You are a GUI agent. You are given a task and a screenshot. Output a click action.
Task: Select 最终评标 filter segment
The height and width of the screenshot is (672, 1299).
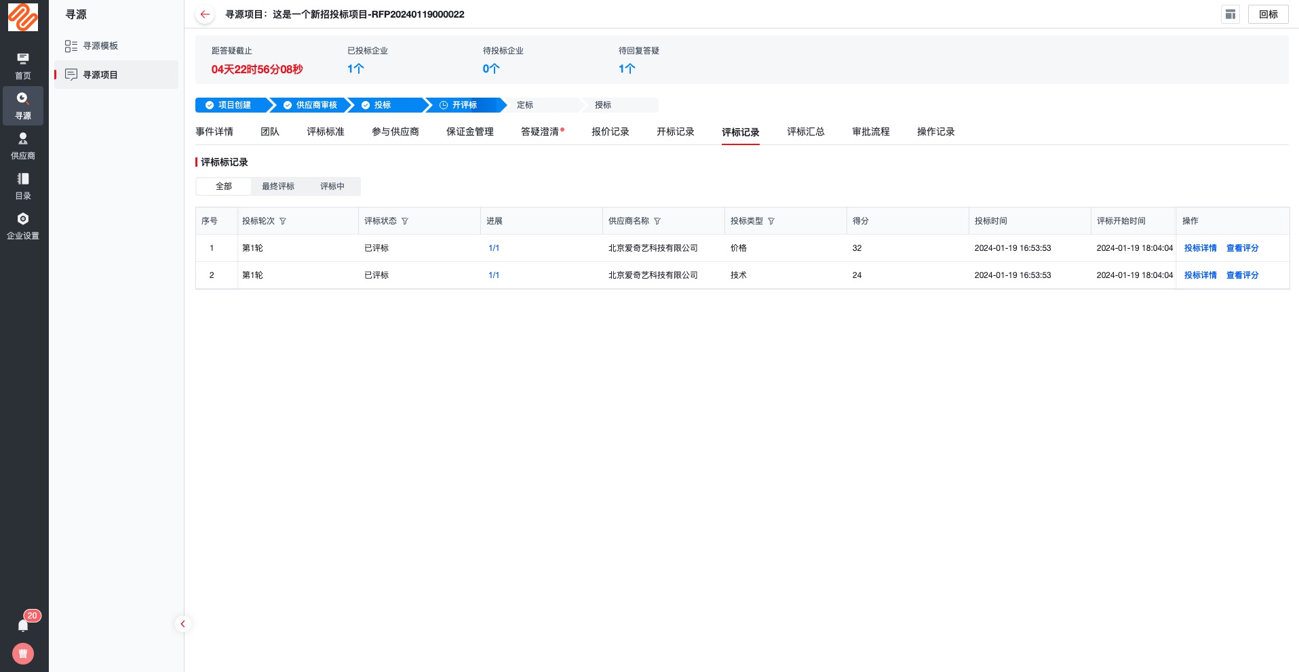pos(278,186)
